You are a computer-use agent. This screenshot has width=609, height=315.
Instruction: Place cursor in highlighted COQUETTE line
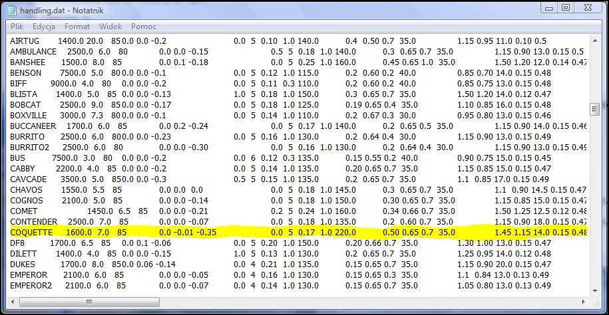coord(200,233)
